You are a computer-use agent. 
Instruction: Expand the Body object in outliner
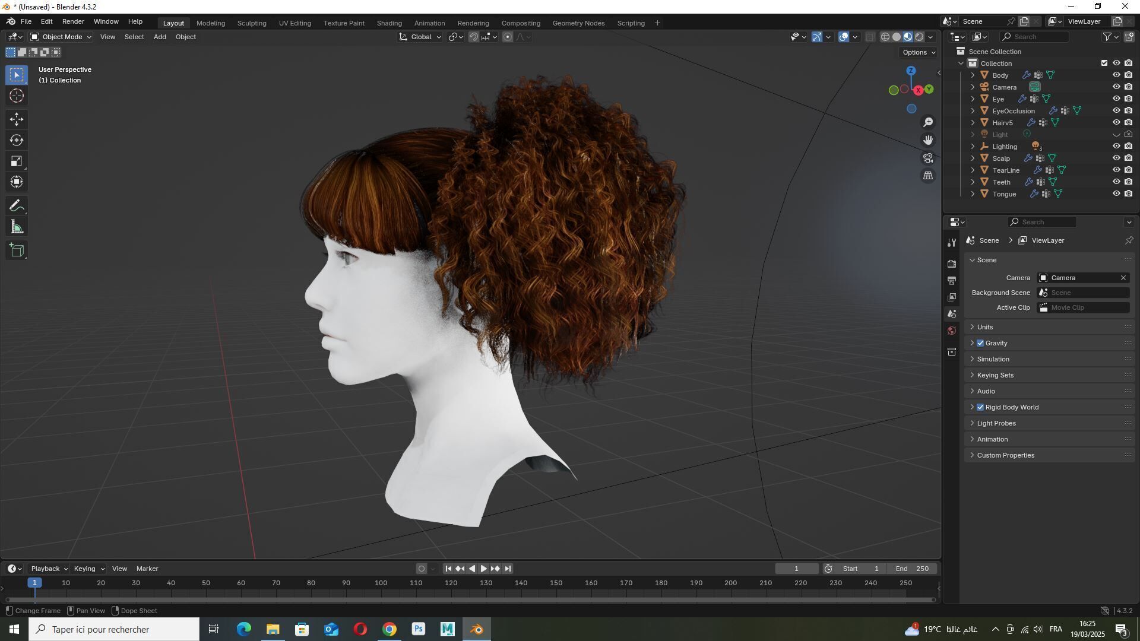click(x=973, y=75)
